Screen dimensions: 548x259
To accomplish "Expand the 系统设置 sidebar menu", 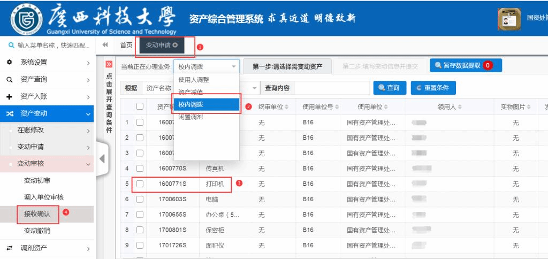I will click(x=47, y=63).
